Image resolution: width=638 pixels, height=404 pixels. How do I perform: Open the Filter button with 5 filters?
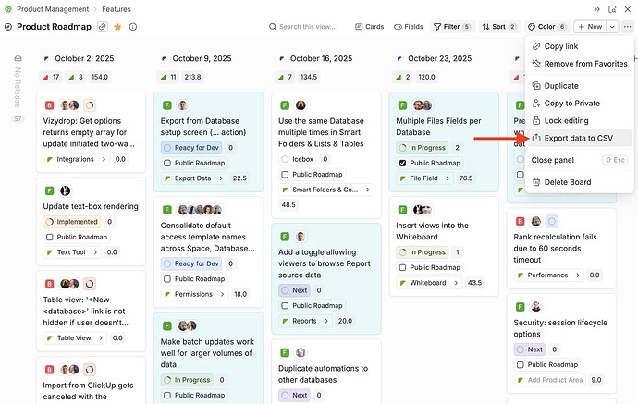tap(452, 27)
